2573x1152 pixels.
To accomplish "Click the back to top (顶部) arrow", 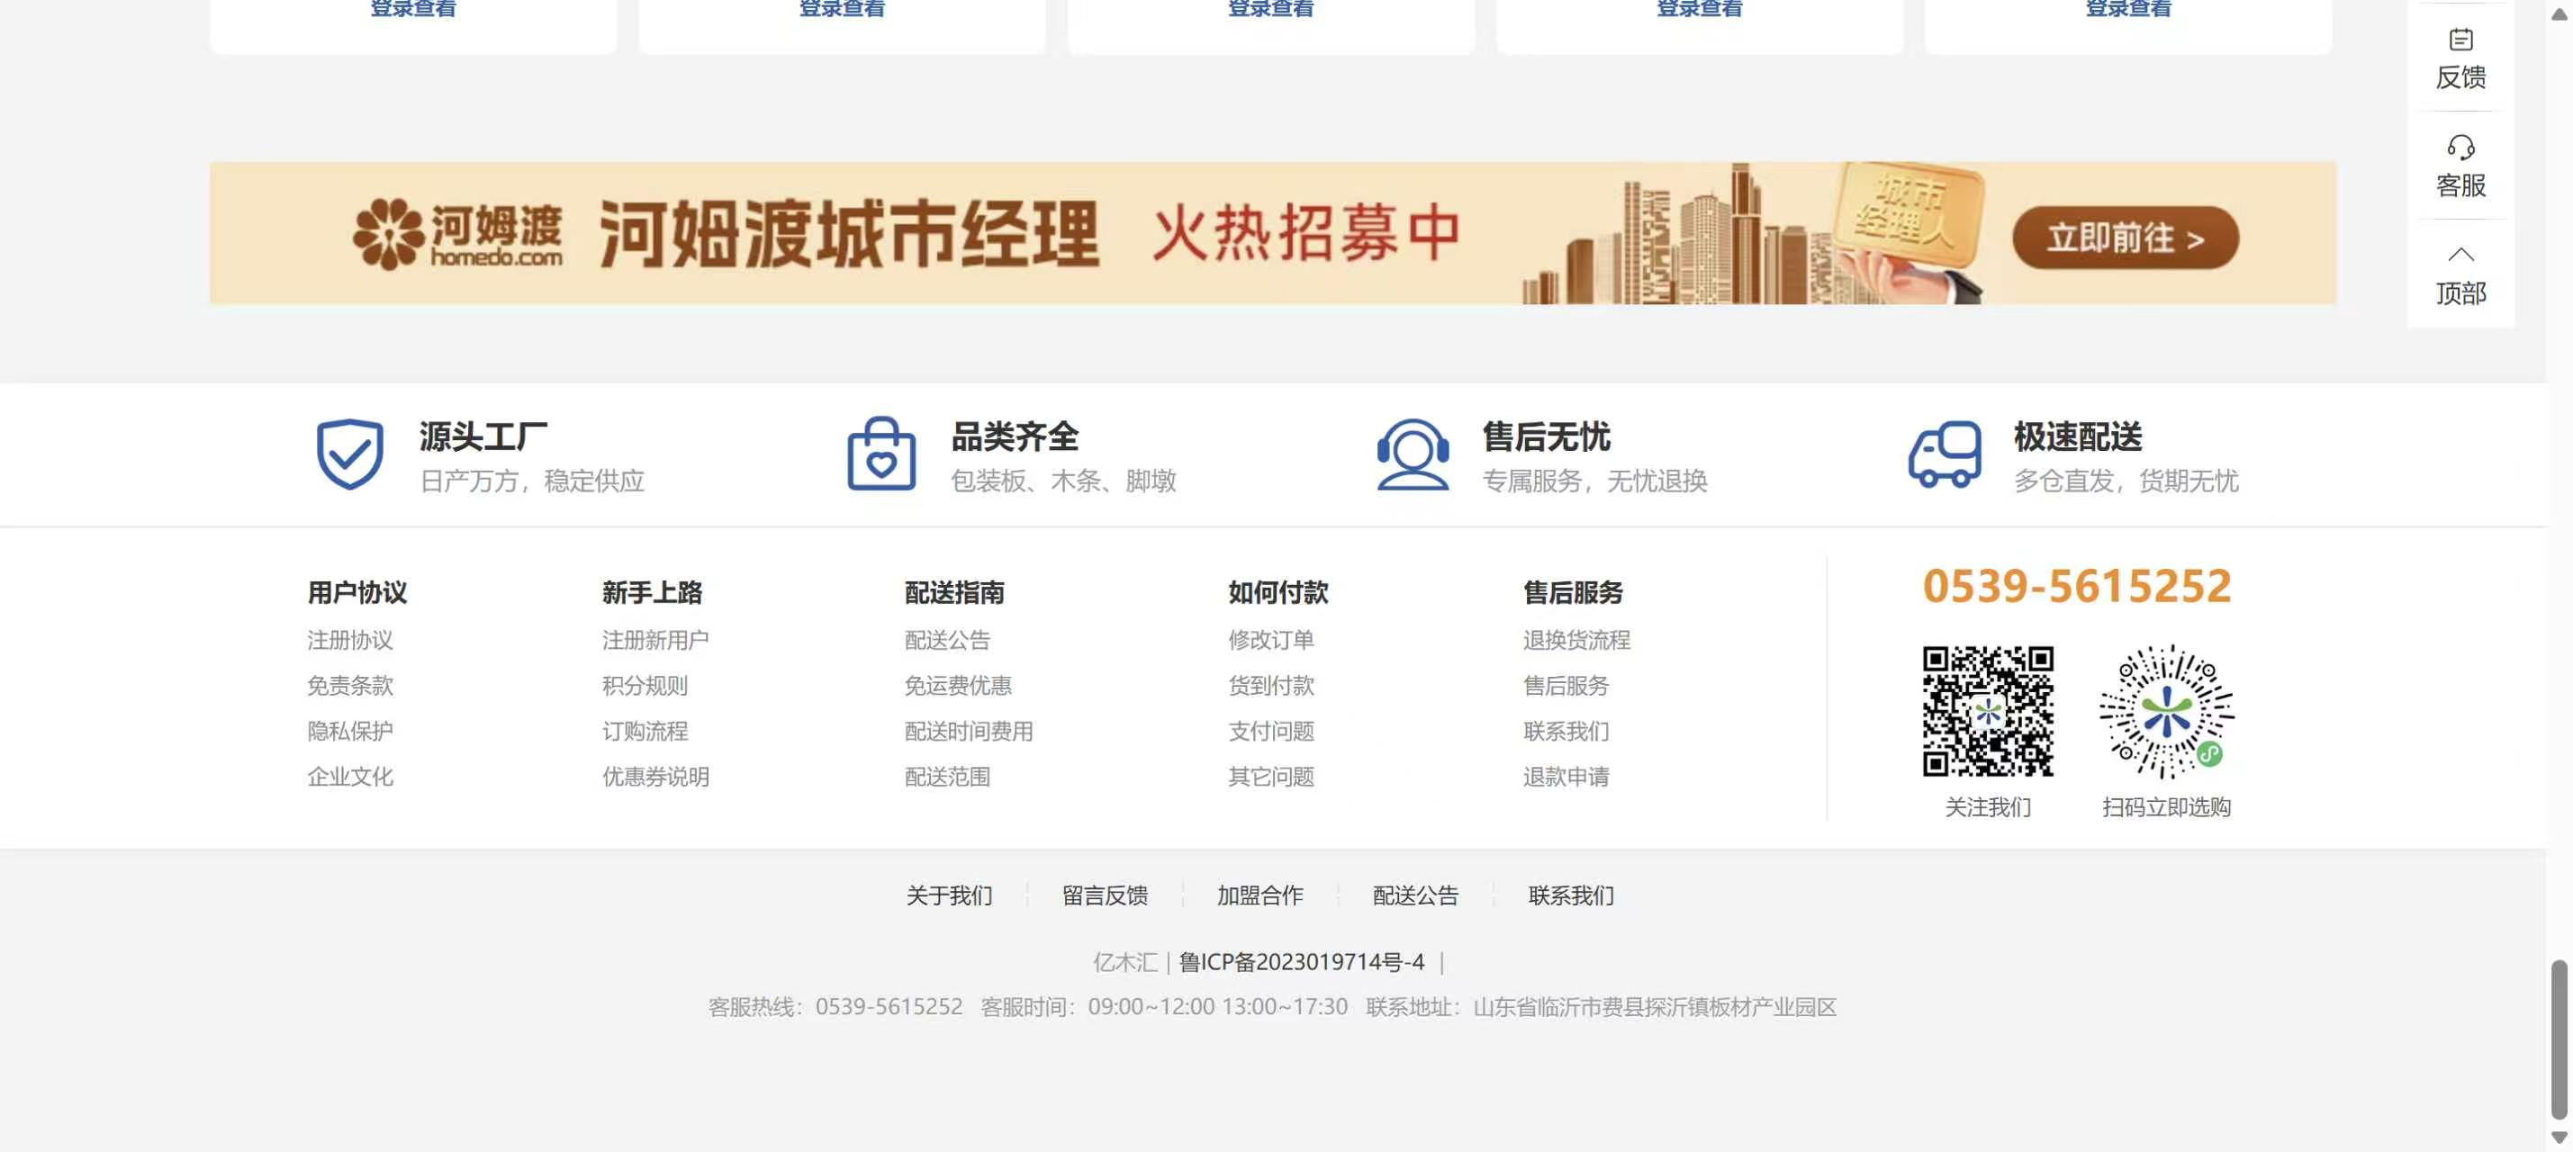I will tap(2460, 255).
